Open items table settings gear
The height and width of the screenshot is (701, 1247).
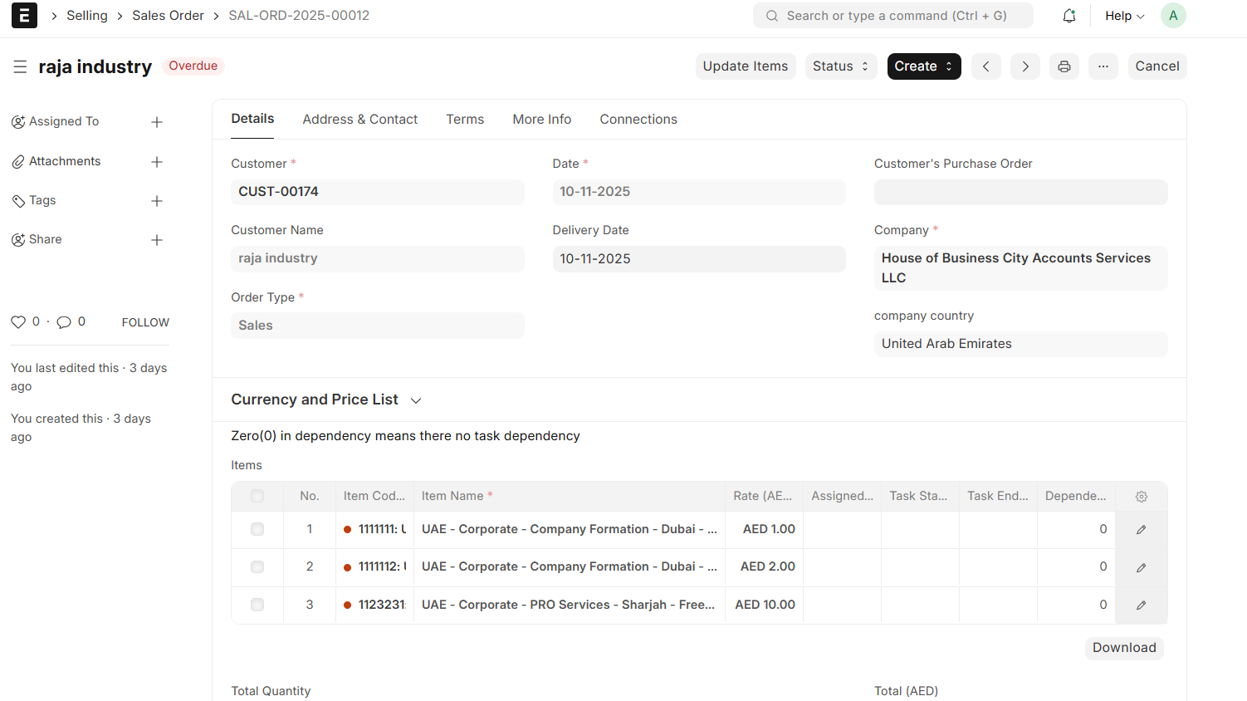(x=1142, y=497)
